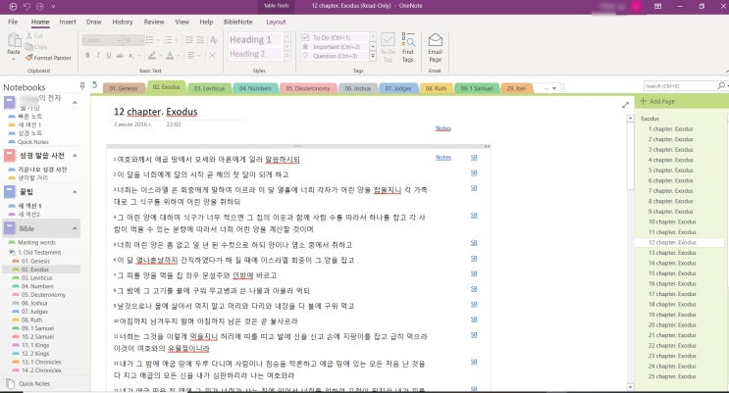Open the Notes link beside the page title

pyautogui.click(x=443, y=127)
